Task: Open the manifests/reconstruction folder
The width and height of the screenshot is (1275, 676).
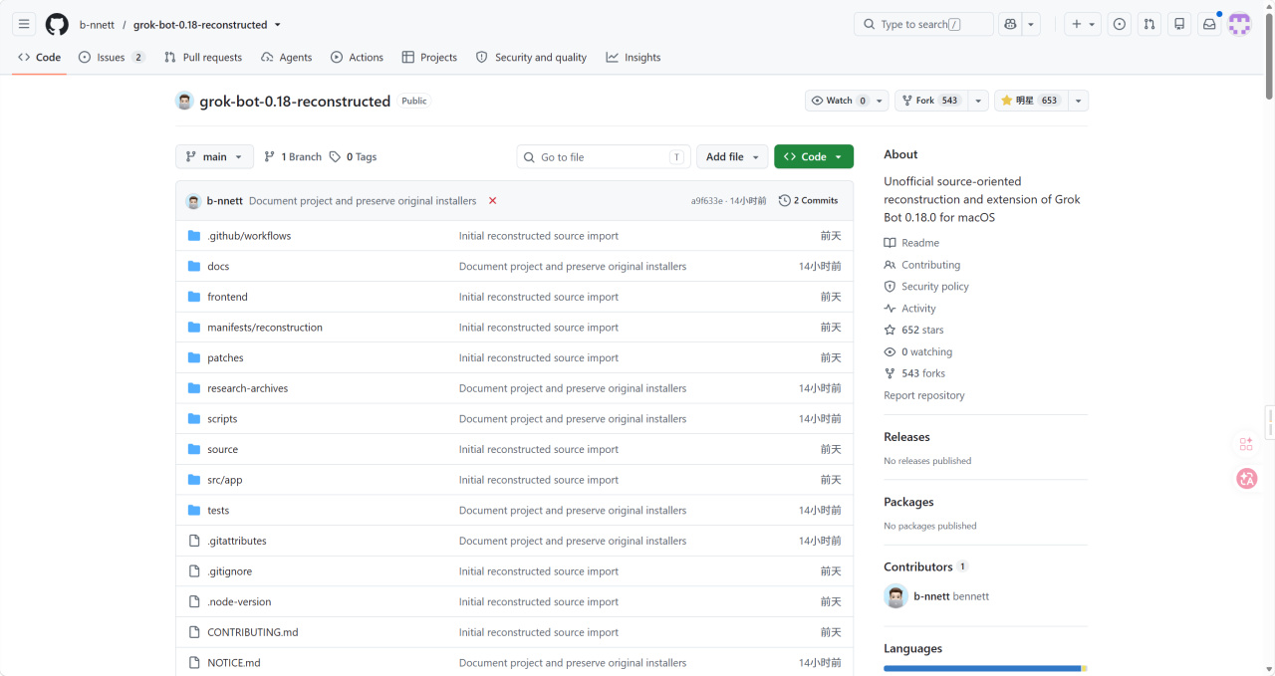Action: [265, 328]
